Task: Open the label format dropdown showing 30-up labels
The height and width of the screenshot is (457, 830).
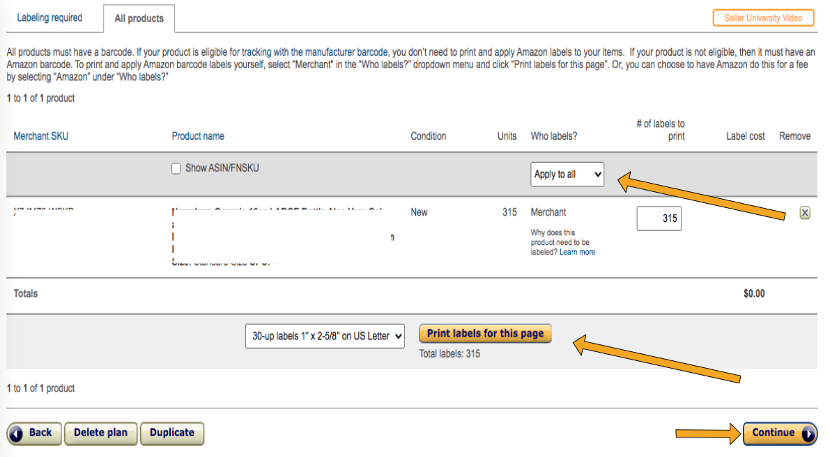Action: 324,336
